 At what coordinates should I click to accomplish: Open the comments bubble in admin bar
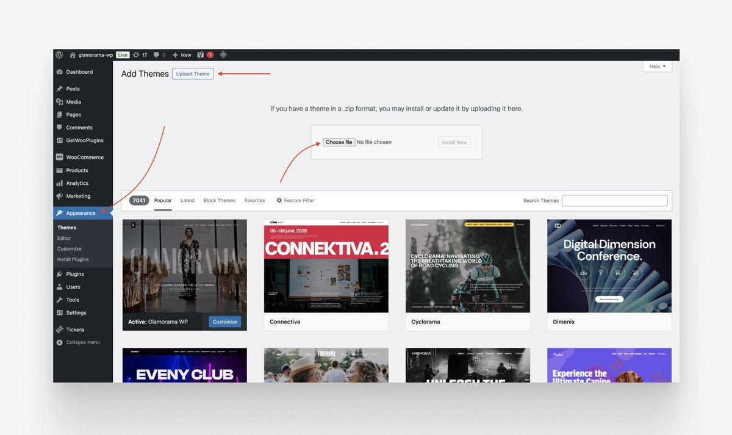point(160,55)
